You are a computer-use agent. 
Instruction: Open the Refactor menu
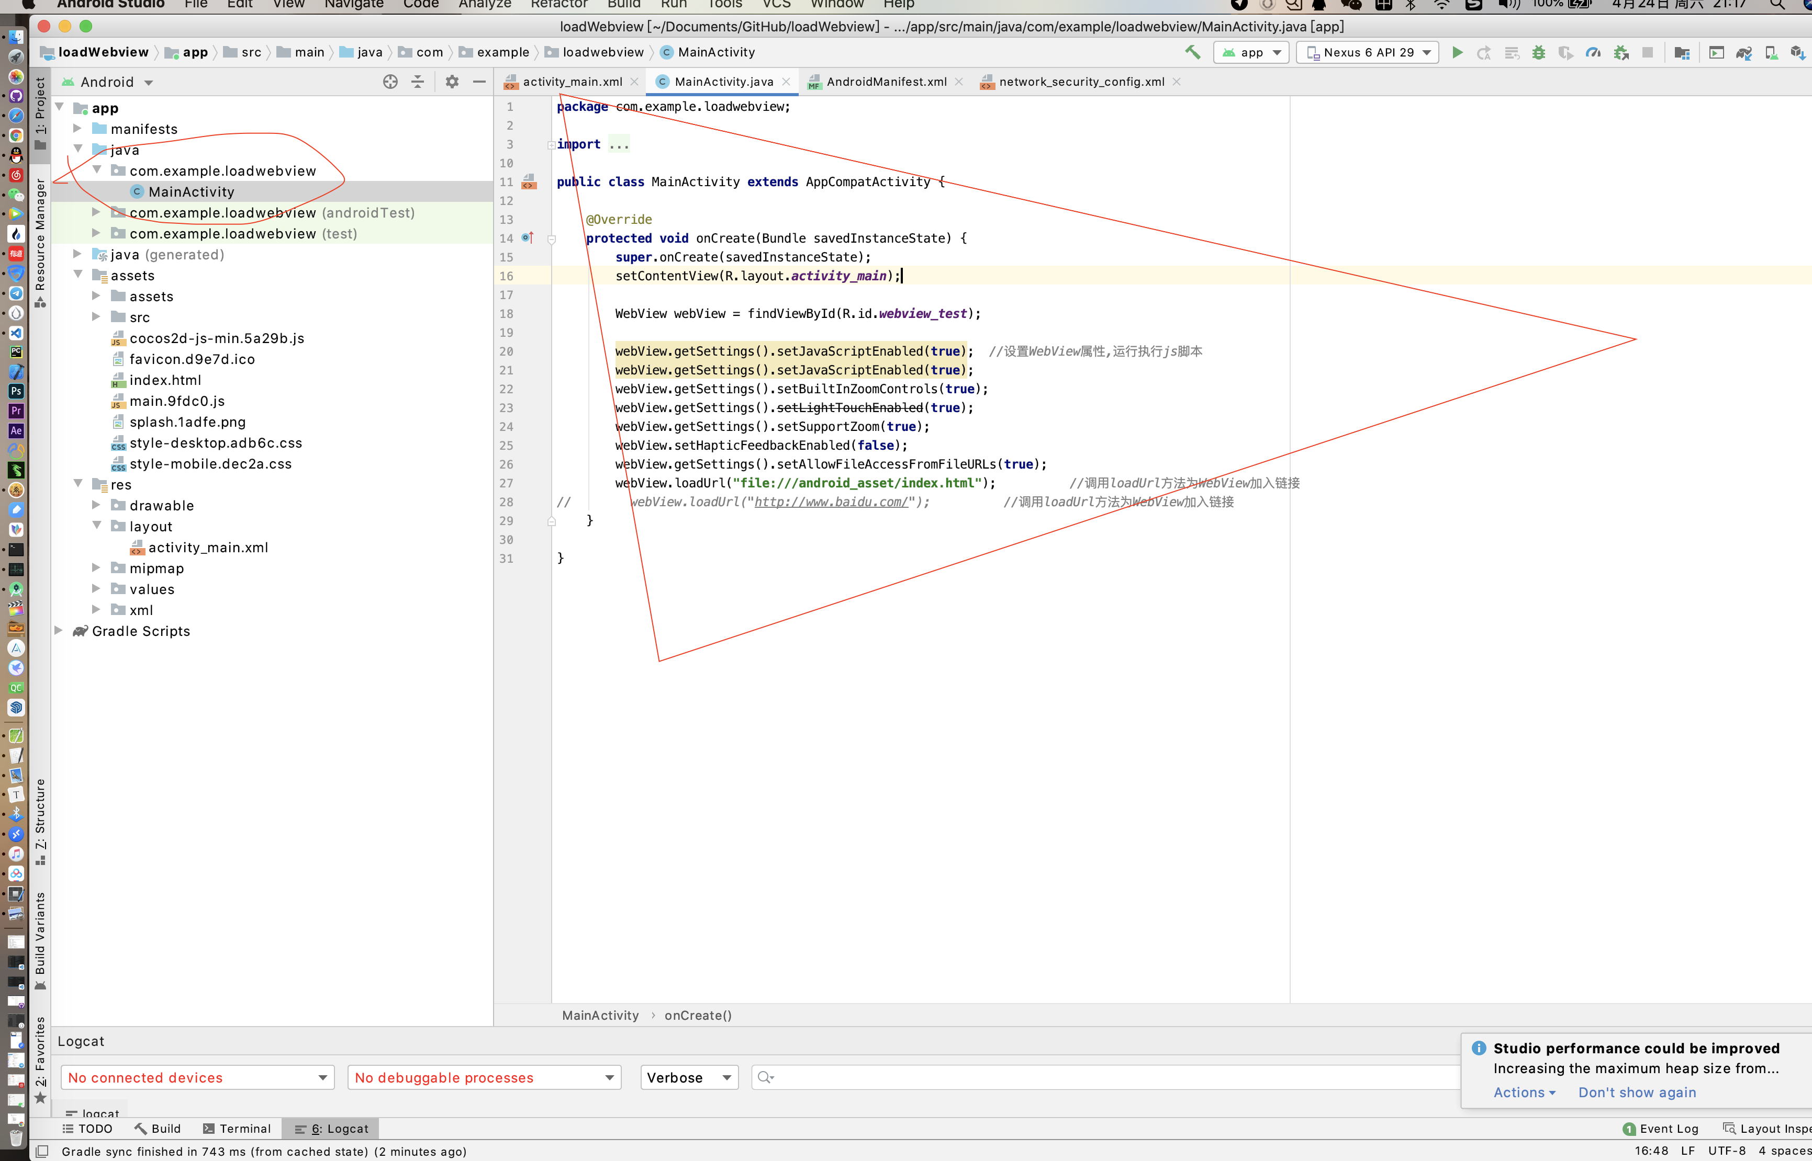558,4
